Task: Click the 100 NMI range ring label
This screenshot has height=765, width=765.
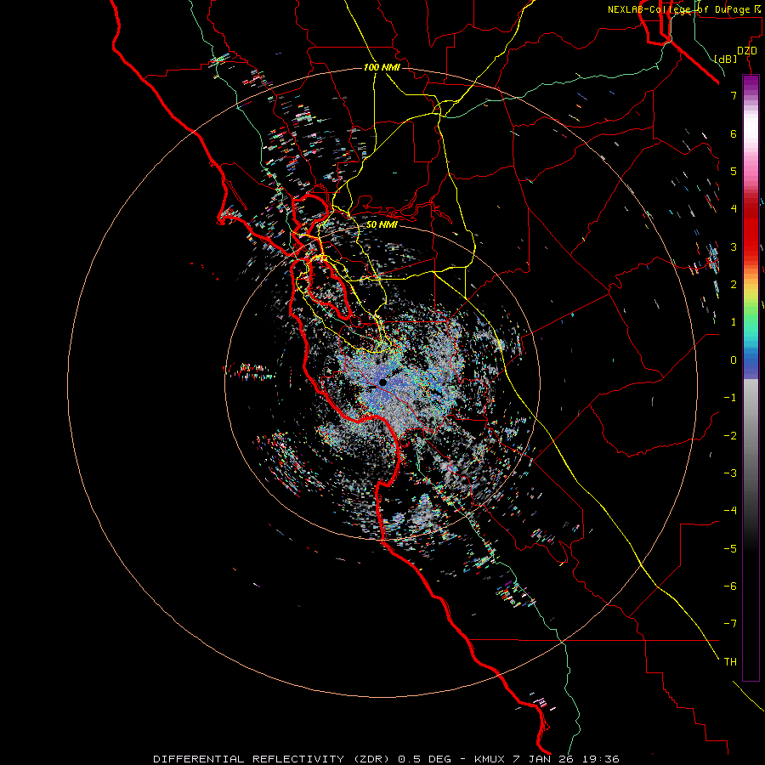Action: click(382, 67)
